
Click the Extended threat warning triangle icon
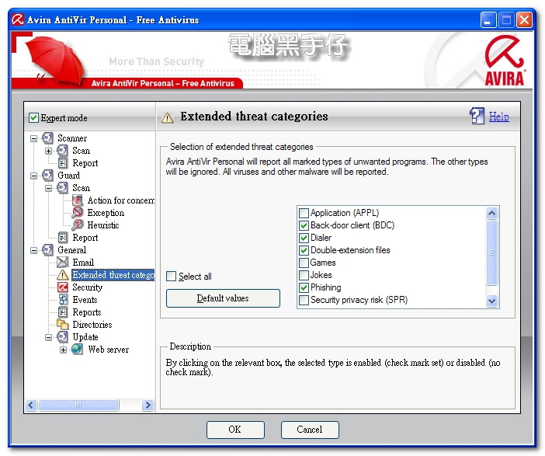click(x=63, y=275)
